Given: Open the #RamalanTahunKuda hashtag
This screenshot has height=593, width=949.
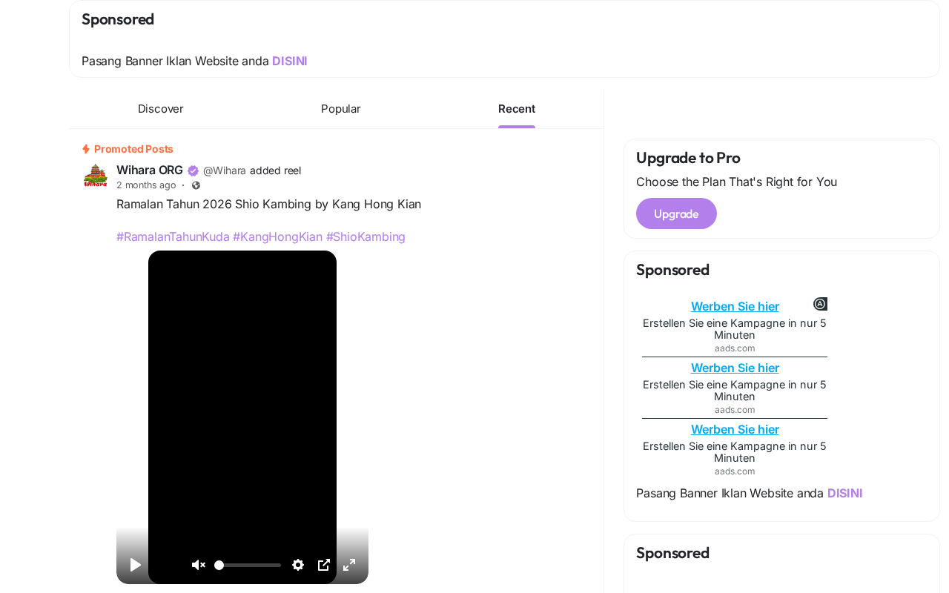Looking at the screenshot, I should click(x=173, y=236).
